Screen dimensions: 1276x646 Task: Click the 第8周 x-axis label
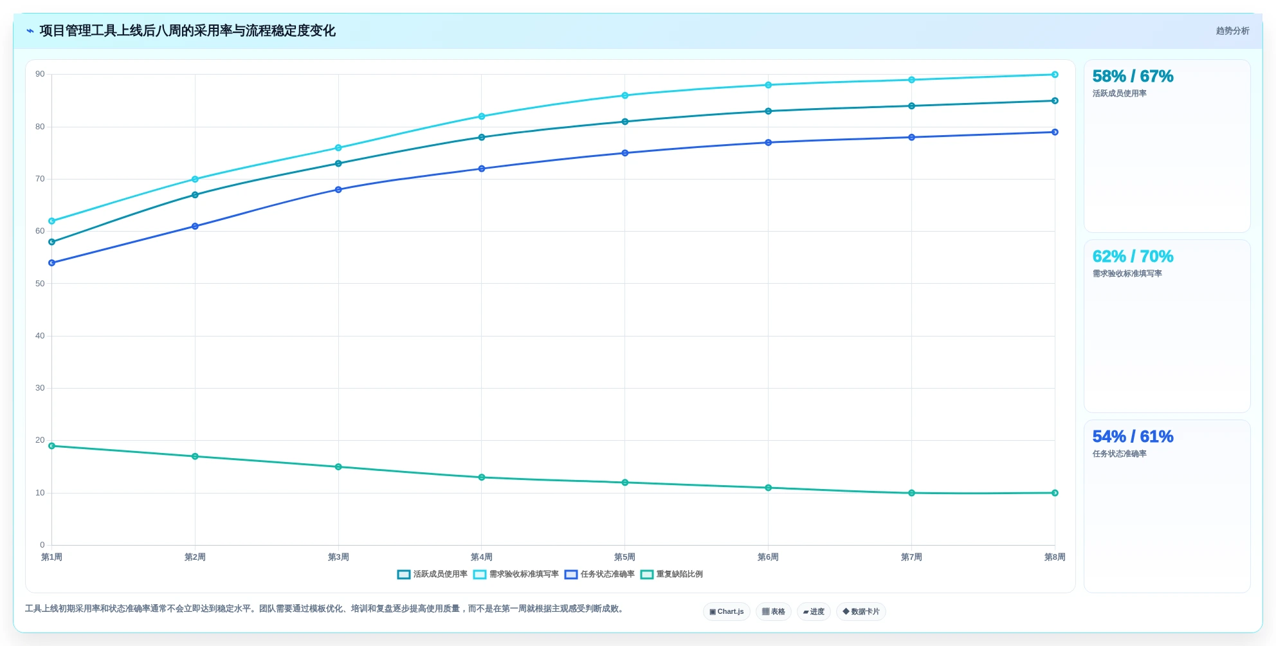click(x=1055, y=557)
